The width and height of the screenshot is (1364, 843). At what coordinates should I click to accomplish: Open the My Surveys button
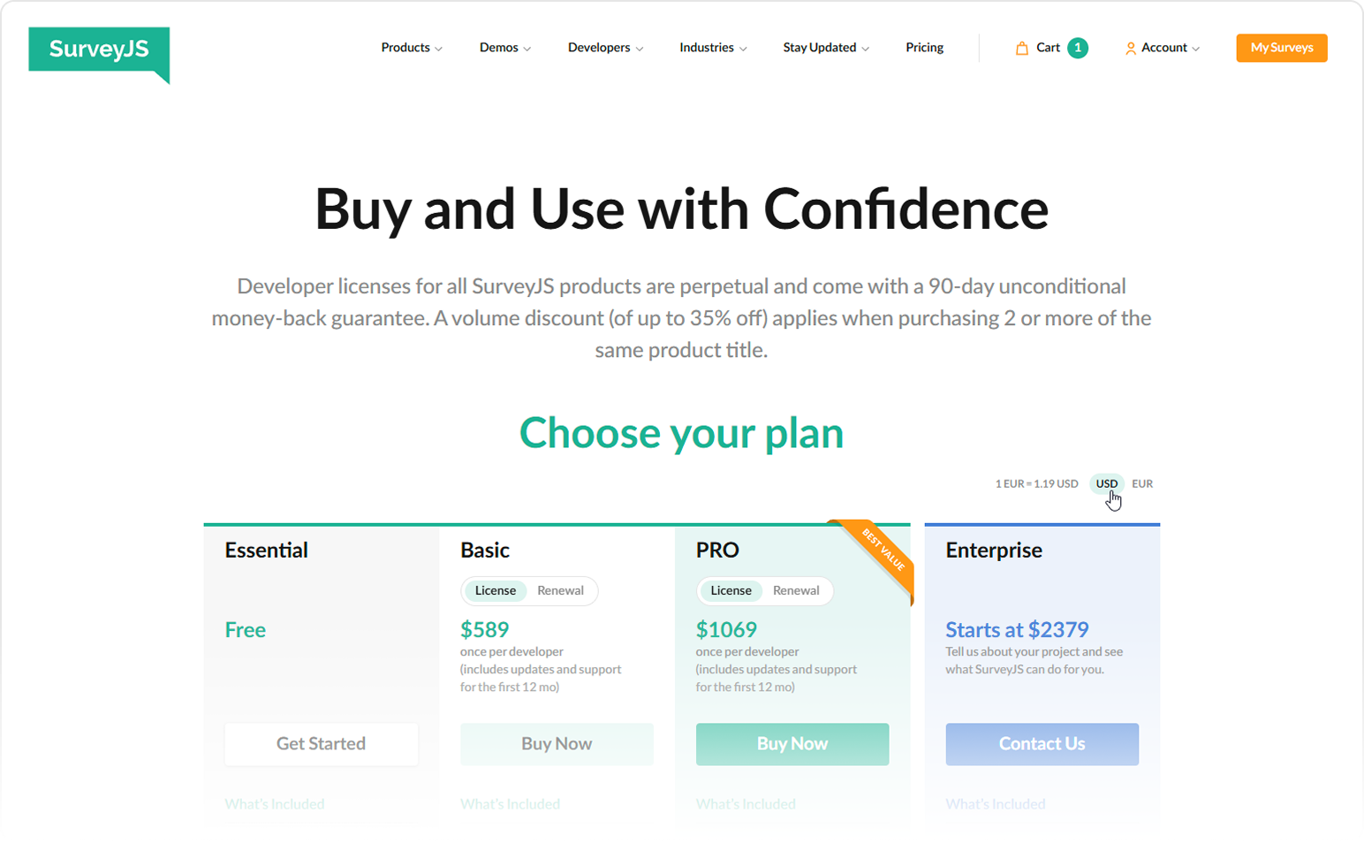(1281, 48)
